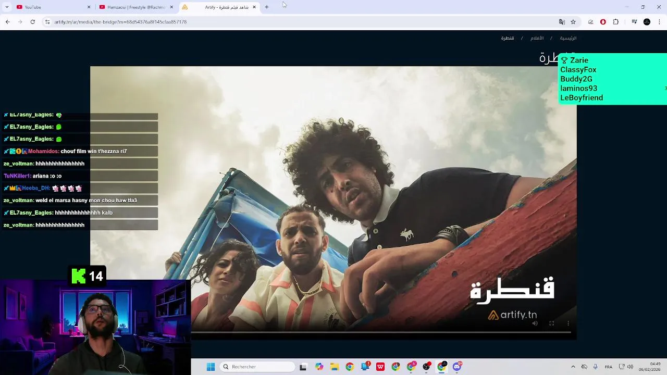Click viewer name ClassyFox in overlay
This screenshot has width=667, height=375.
578,70
